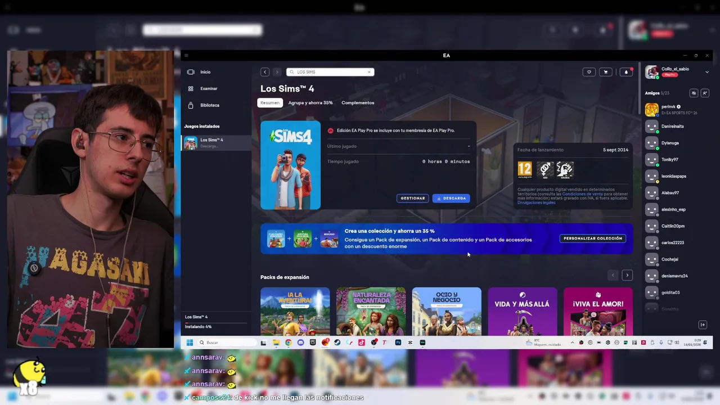Open Discord from the taskbar
This screenshot has width=720, height=405.
[x=300, y=343]
